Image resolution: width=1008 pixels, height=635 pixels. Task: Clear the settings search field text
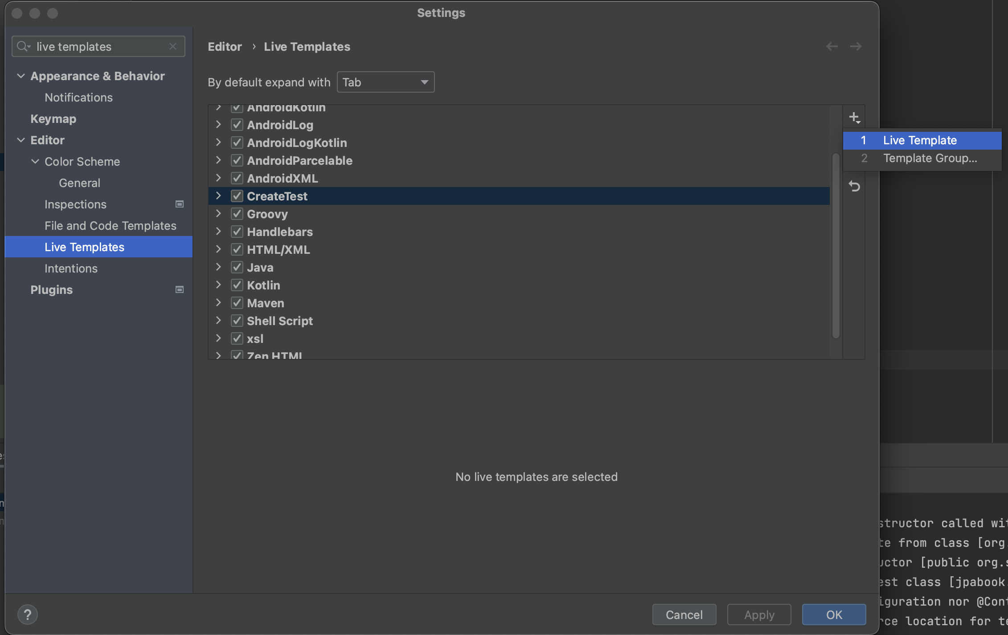(x=173, y=46)
